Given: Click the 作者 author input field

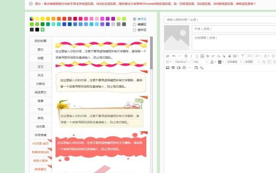Looking at the screenshot, I should 234,29.
